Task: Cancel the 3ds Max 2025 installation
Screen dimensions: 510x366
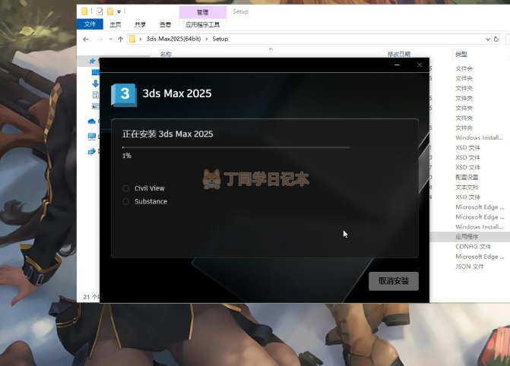Action: [x=394, y=281]
